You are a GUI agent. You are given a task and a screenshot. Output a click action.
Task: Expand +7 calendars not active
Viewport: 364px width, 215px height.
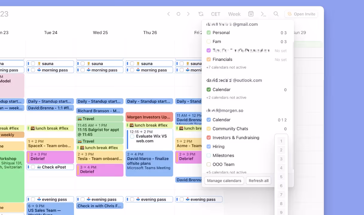coord(226,67)
